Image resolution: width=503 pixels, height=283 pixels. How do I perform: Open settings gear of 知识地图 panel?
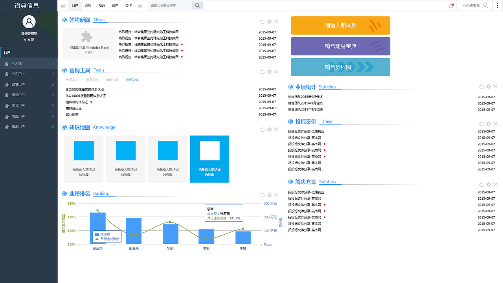270,129
